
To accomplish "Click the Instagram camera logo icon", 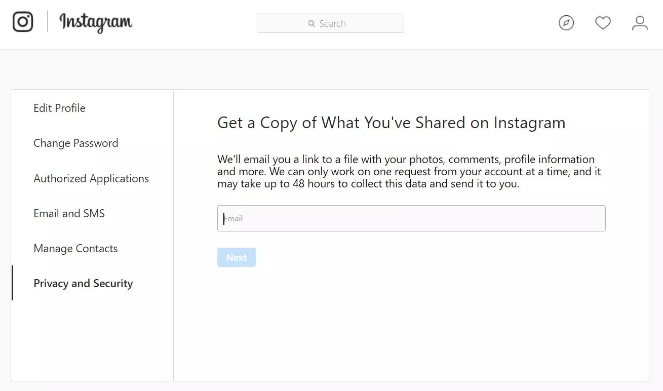I will click(x=23, y=22).
